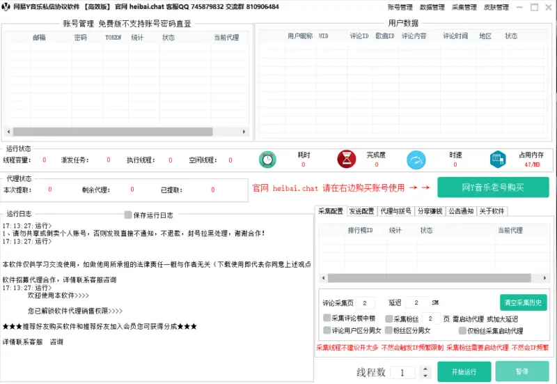Enable the 保存运行日志 checkbox
557x384 pixels.
click(x=128, y=215)
